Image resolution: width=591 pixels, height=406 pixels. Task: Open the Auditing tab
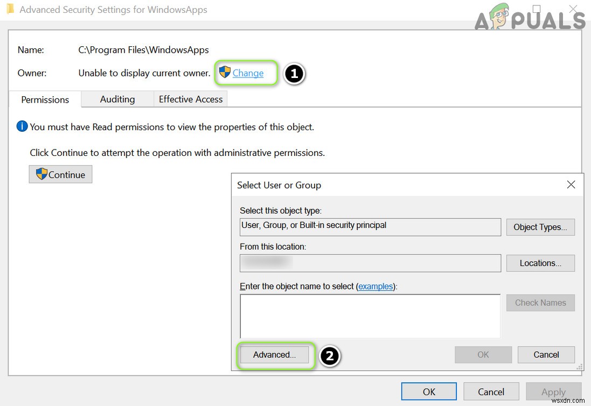coord(117,99)
